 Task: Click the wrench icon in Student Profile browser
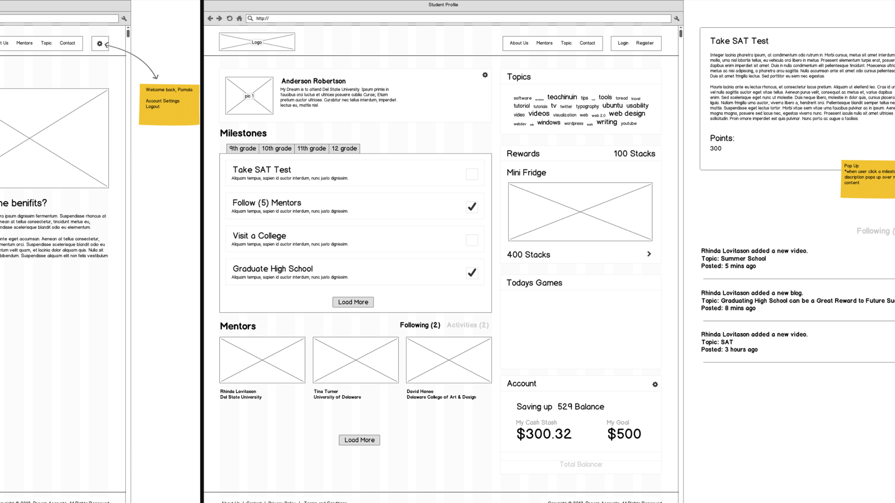point(676,18)
